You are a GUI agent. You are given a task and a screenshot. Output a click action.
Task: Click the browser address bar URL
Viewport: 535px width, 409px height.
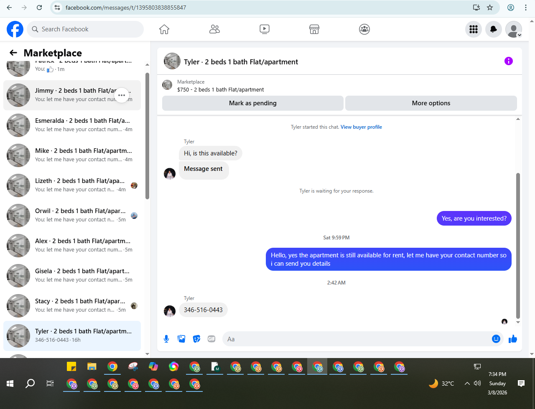[126, 8]
